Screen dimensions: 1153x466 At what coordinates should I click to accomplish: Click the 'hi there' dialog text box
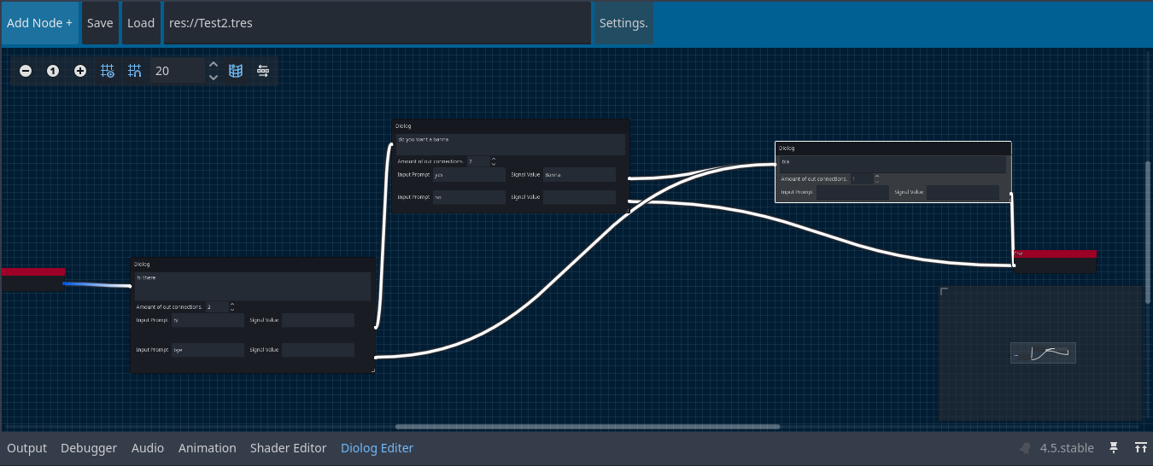[253, 286]
